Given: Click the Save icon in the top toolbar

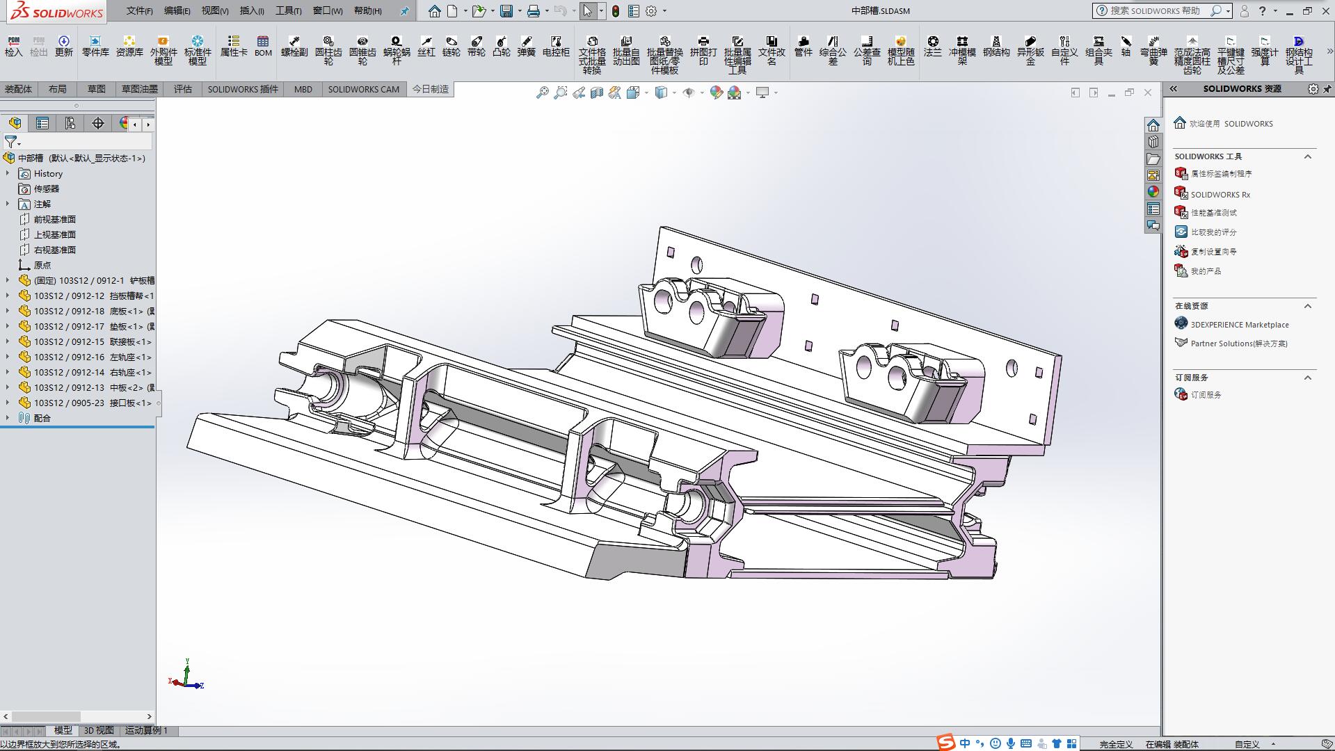Looking at the screenshot, I should (x=506, y=11).
